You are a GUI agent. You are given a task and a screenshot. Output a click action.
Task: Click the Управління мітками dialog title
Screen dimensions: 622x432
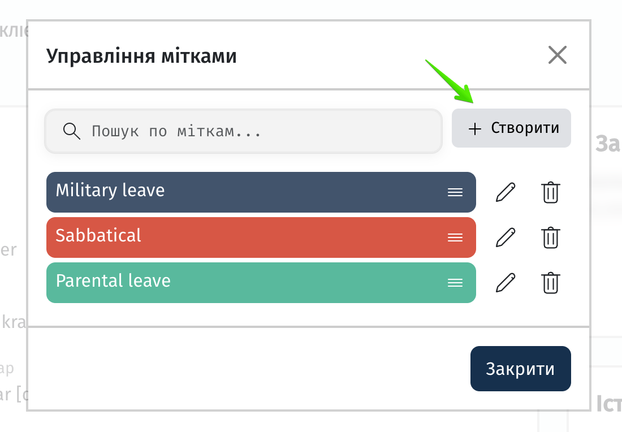pyautogui.click(x=141, y=57)
